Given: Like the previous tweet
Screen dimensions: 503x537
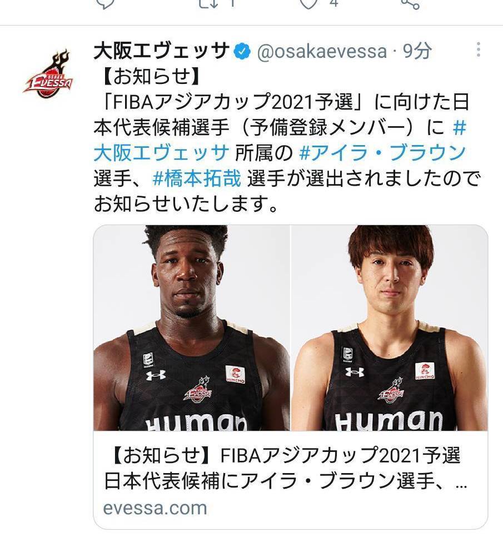Looking at the screenshot, I should coord(308,3).
